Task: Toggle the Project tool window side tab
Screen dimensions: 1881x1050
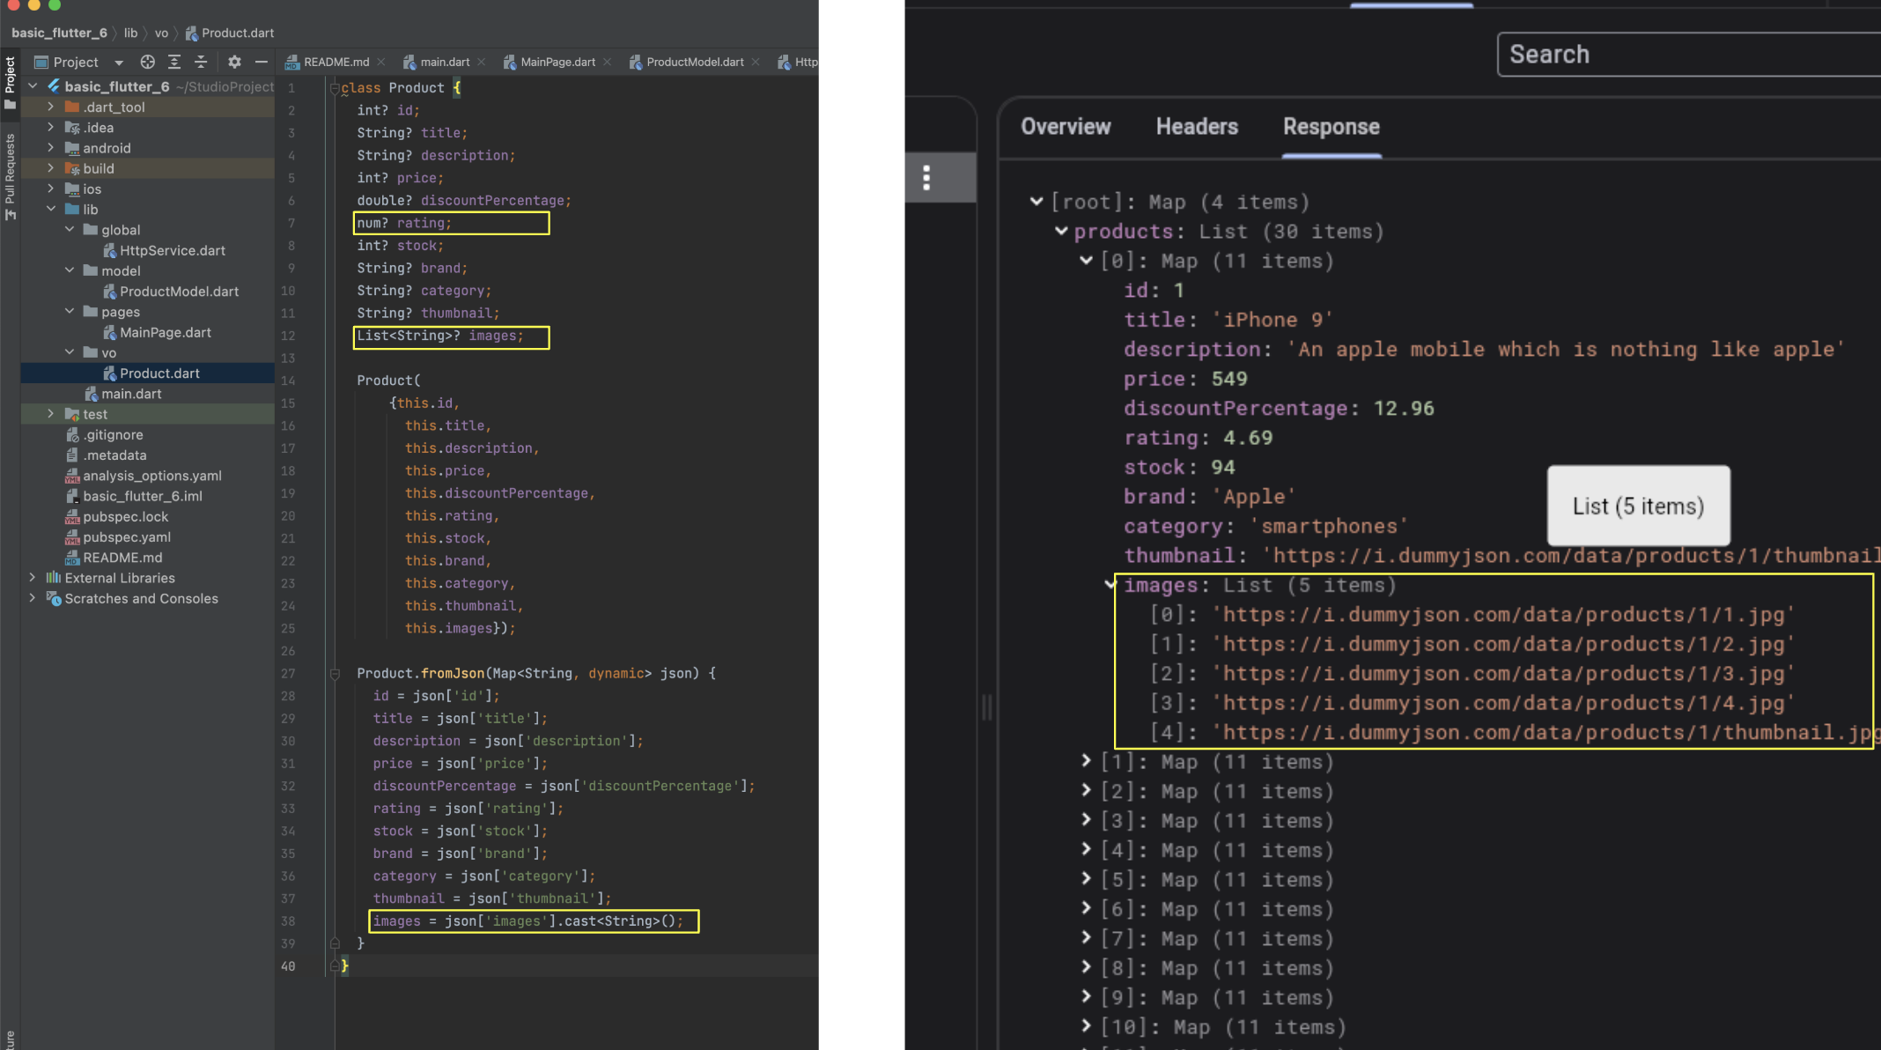Action: [x=10, y=82]
